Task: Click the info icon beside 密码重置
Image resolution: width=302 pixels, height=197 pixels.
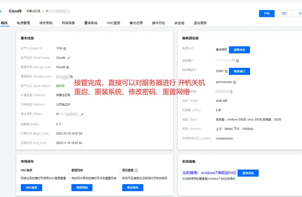Action: tap(136, 171)
